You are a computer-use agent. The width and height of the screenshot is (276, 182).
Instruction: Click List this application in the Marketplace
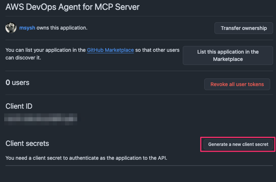(x=228, y=55)
